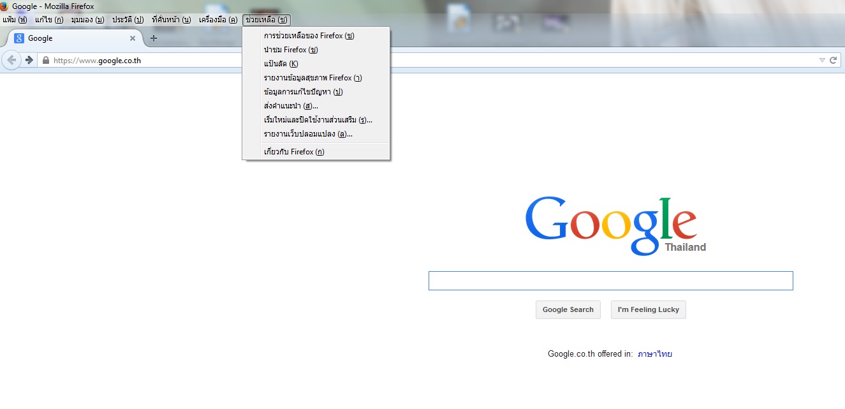This screenshot has height=409, width=845.
Task: Close the Google tab
Action: tap(133, 38)
